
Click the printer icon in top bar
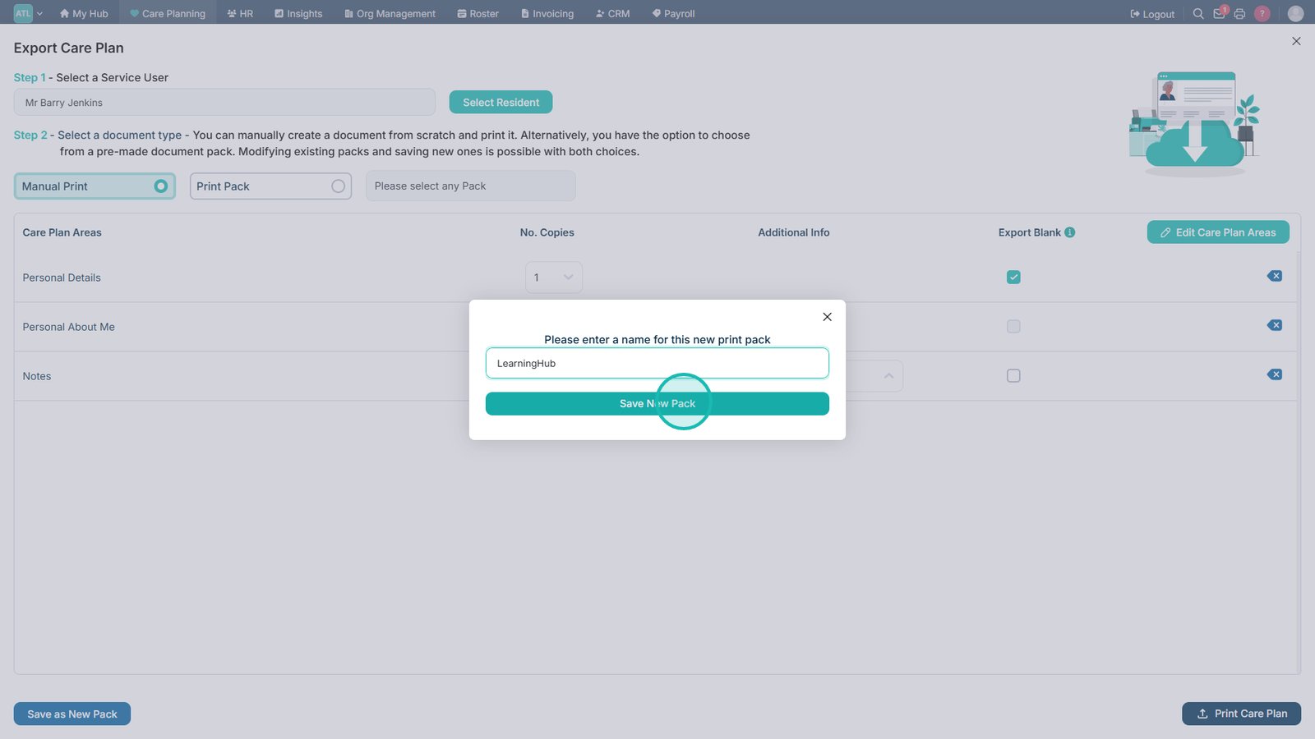pos(1239,13)
